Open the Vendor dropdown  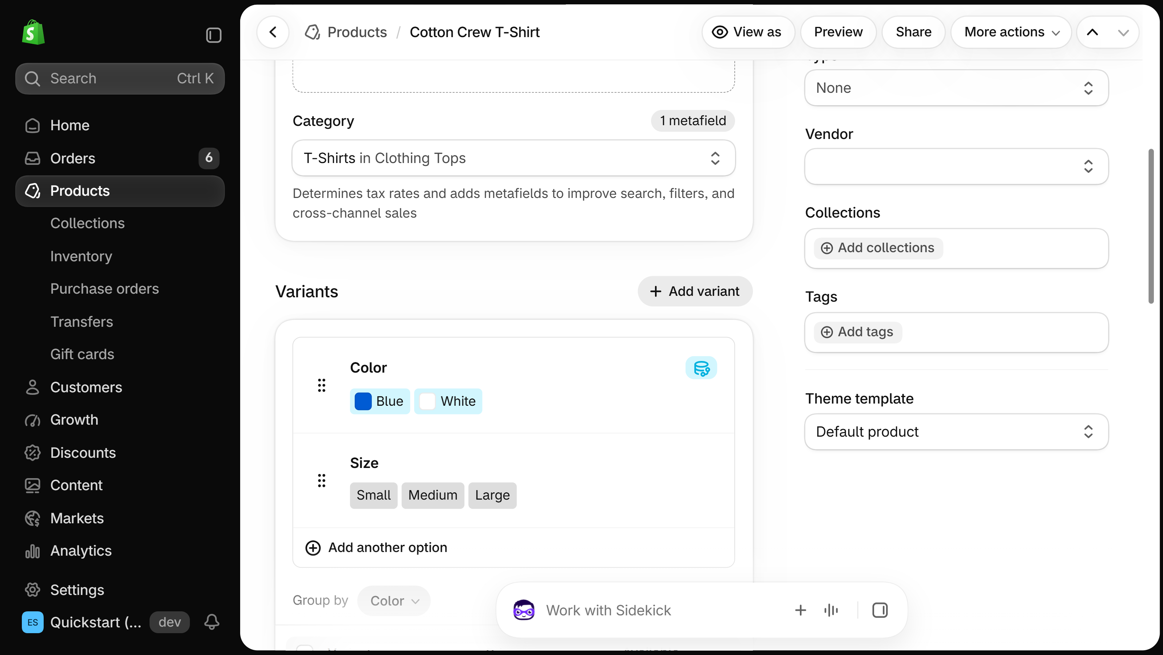click(x=956, y=166)
